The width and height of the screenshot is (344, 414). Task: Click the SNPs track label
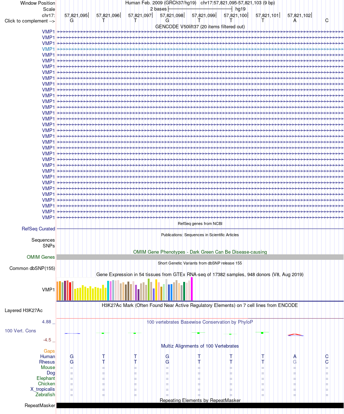click(49, 246)
